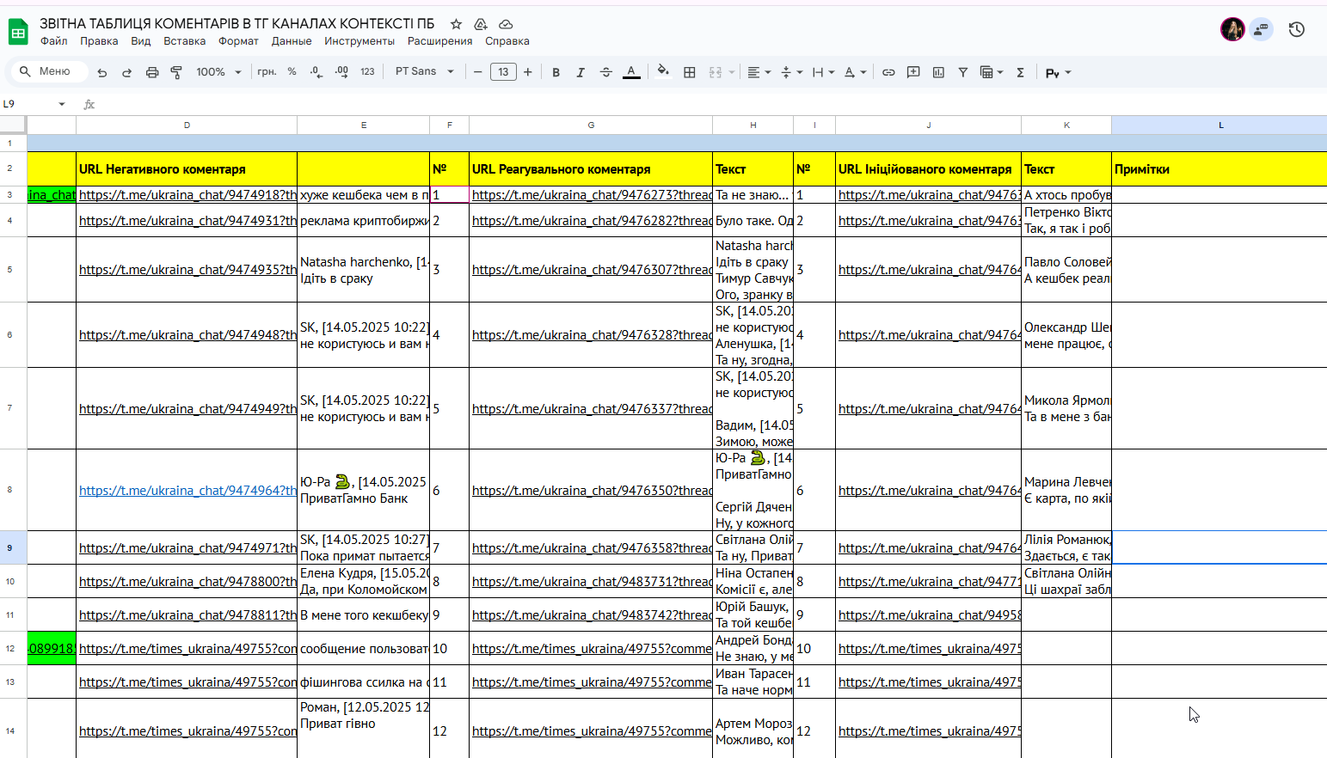Open vertical align dropdown

pos(790,72)
